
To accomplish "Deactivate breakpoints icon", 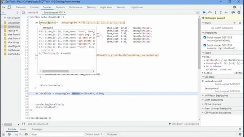I will click(233, 13).
